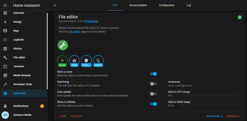
Task: Click the Home Assistant title
Action: point(26,5)
